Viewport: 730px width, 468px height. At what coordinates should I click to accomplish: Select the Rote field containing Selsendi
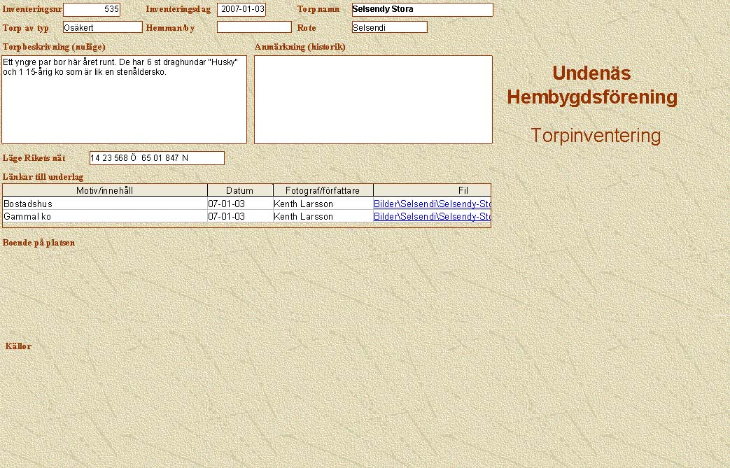pyautogui.click(x=389, y=27)
